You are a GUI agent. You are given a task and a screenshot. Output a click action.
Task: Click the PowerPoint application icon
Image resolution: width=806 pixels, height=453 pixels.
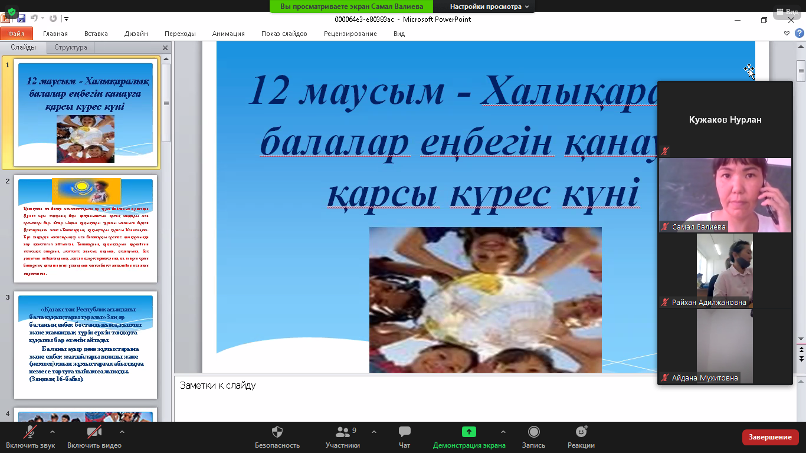click(x=5, y=19)
